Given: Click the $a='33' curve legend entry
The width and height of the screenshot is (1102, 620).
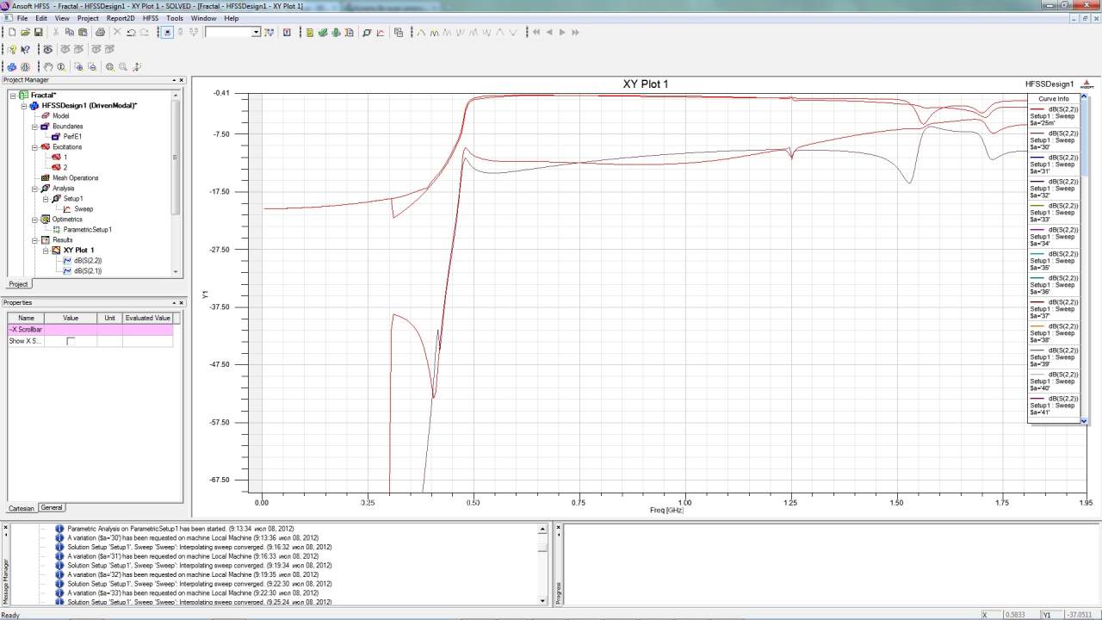Looking at the screenshot, I should pyautogui.click(x=1054, y=213).
